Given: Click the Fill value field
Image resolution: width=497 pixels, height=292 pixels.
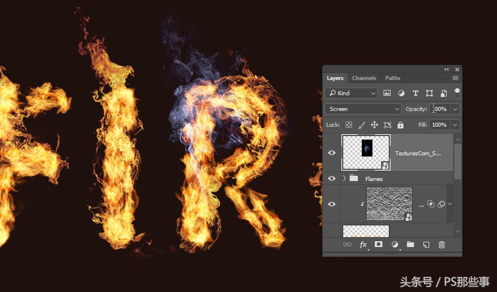Looking at the screenshot, I should [x=440, y=125].
